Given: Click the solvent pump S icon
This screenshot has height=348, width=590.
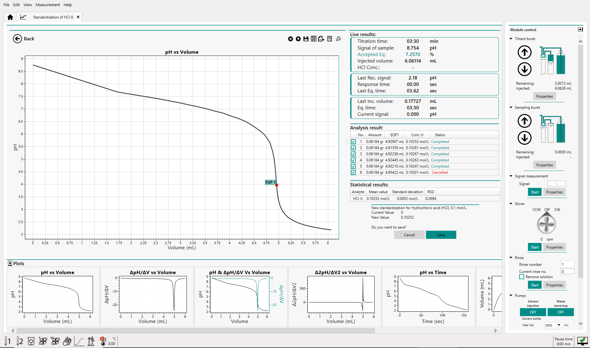Looking at the screenshot, I should point(43,341).
